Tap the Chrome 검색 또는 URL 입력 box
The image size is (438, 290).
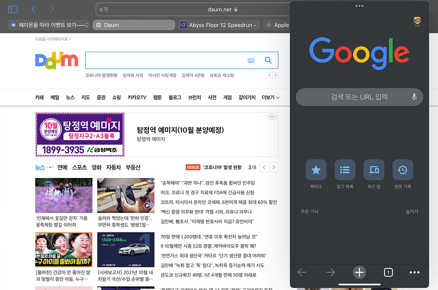tap(359, 97)
